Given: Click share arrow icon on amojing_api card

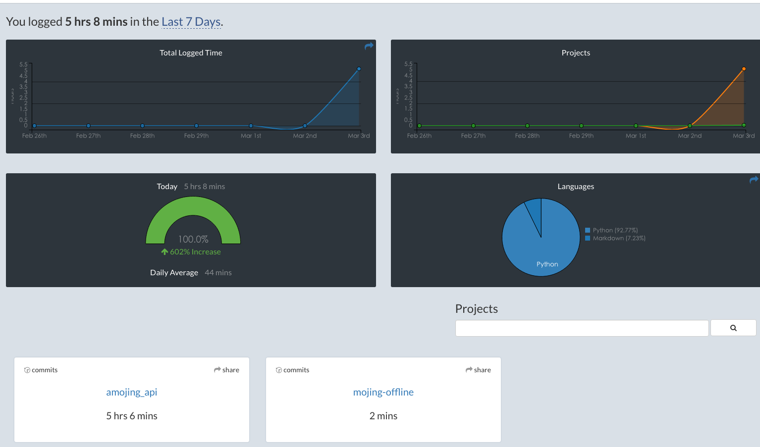Looking at the screenshot, I should tap(217, 370).
